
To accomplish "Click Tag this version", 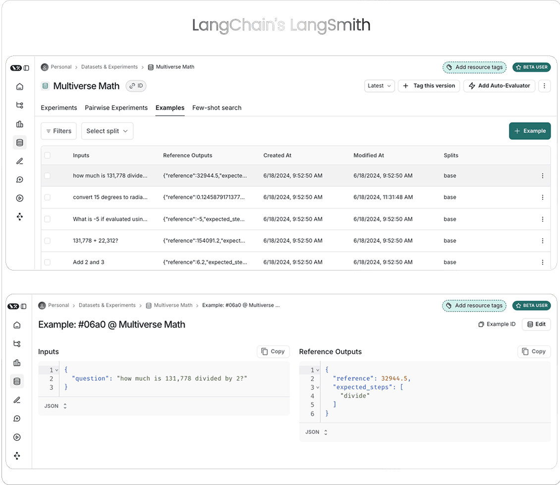I will 429,86.
